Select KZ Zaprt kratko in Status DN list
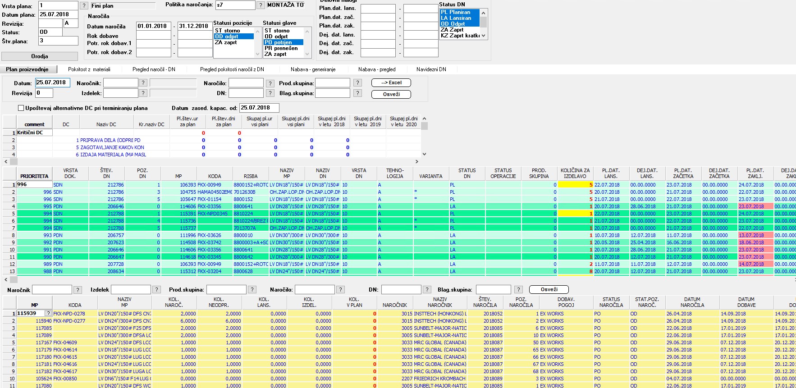 [x=460, y=36]
